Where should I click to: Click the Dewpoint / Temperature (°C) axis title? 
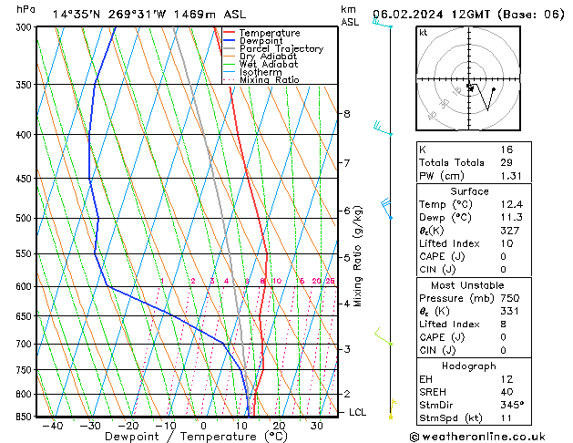point(196,437)
